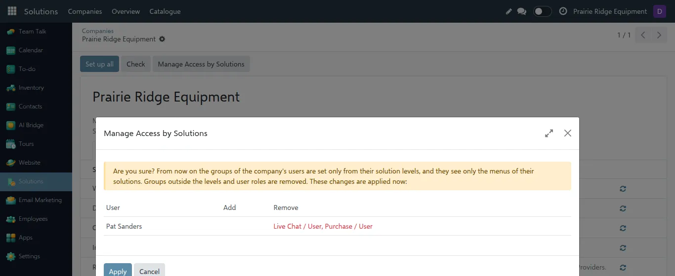
Task: Toggle the switch in the top bar
Action: 542,11
